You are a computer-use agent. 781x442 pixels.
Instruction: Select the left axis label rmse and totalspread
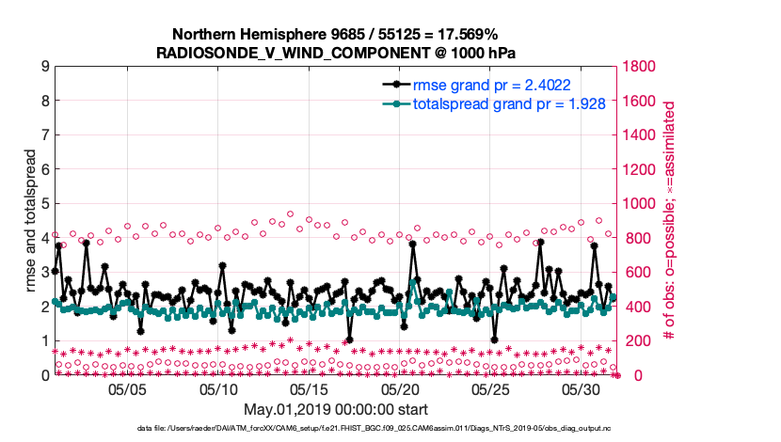click(x=30, y=220)
